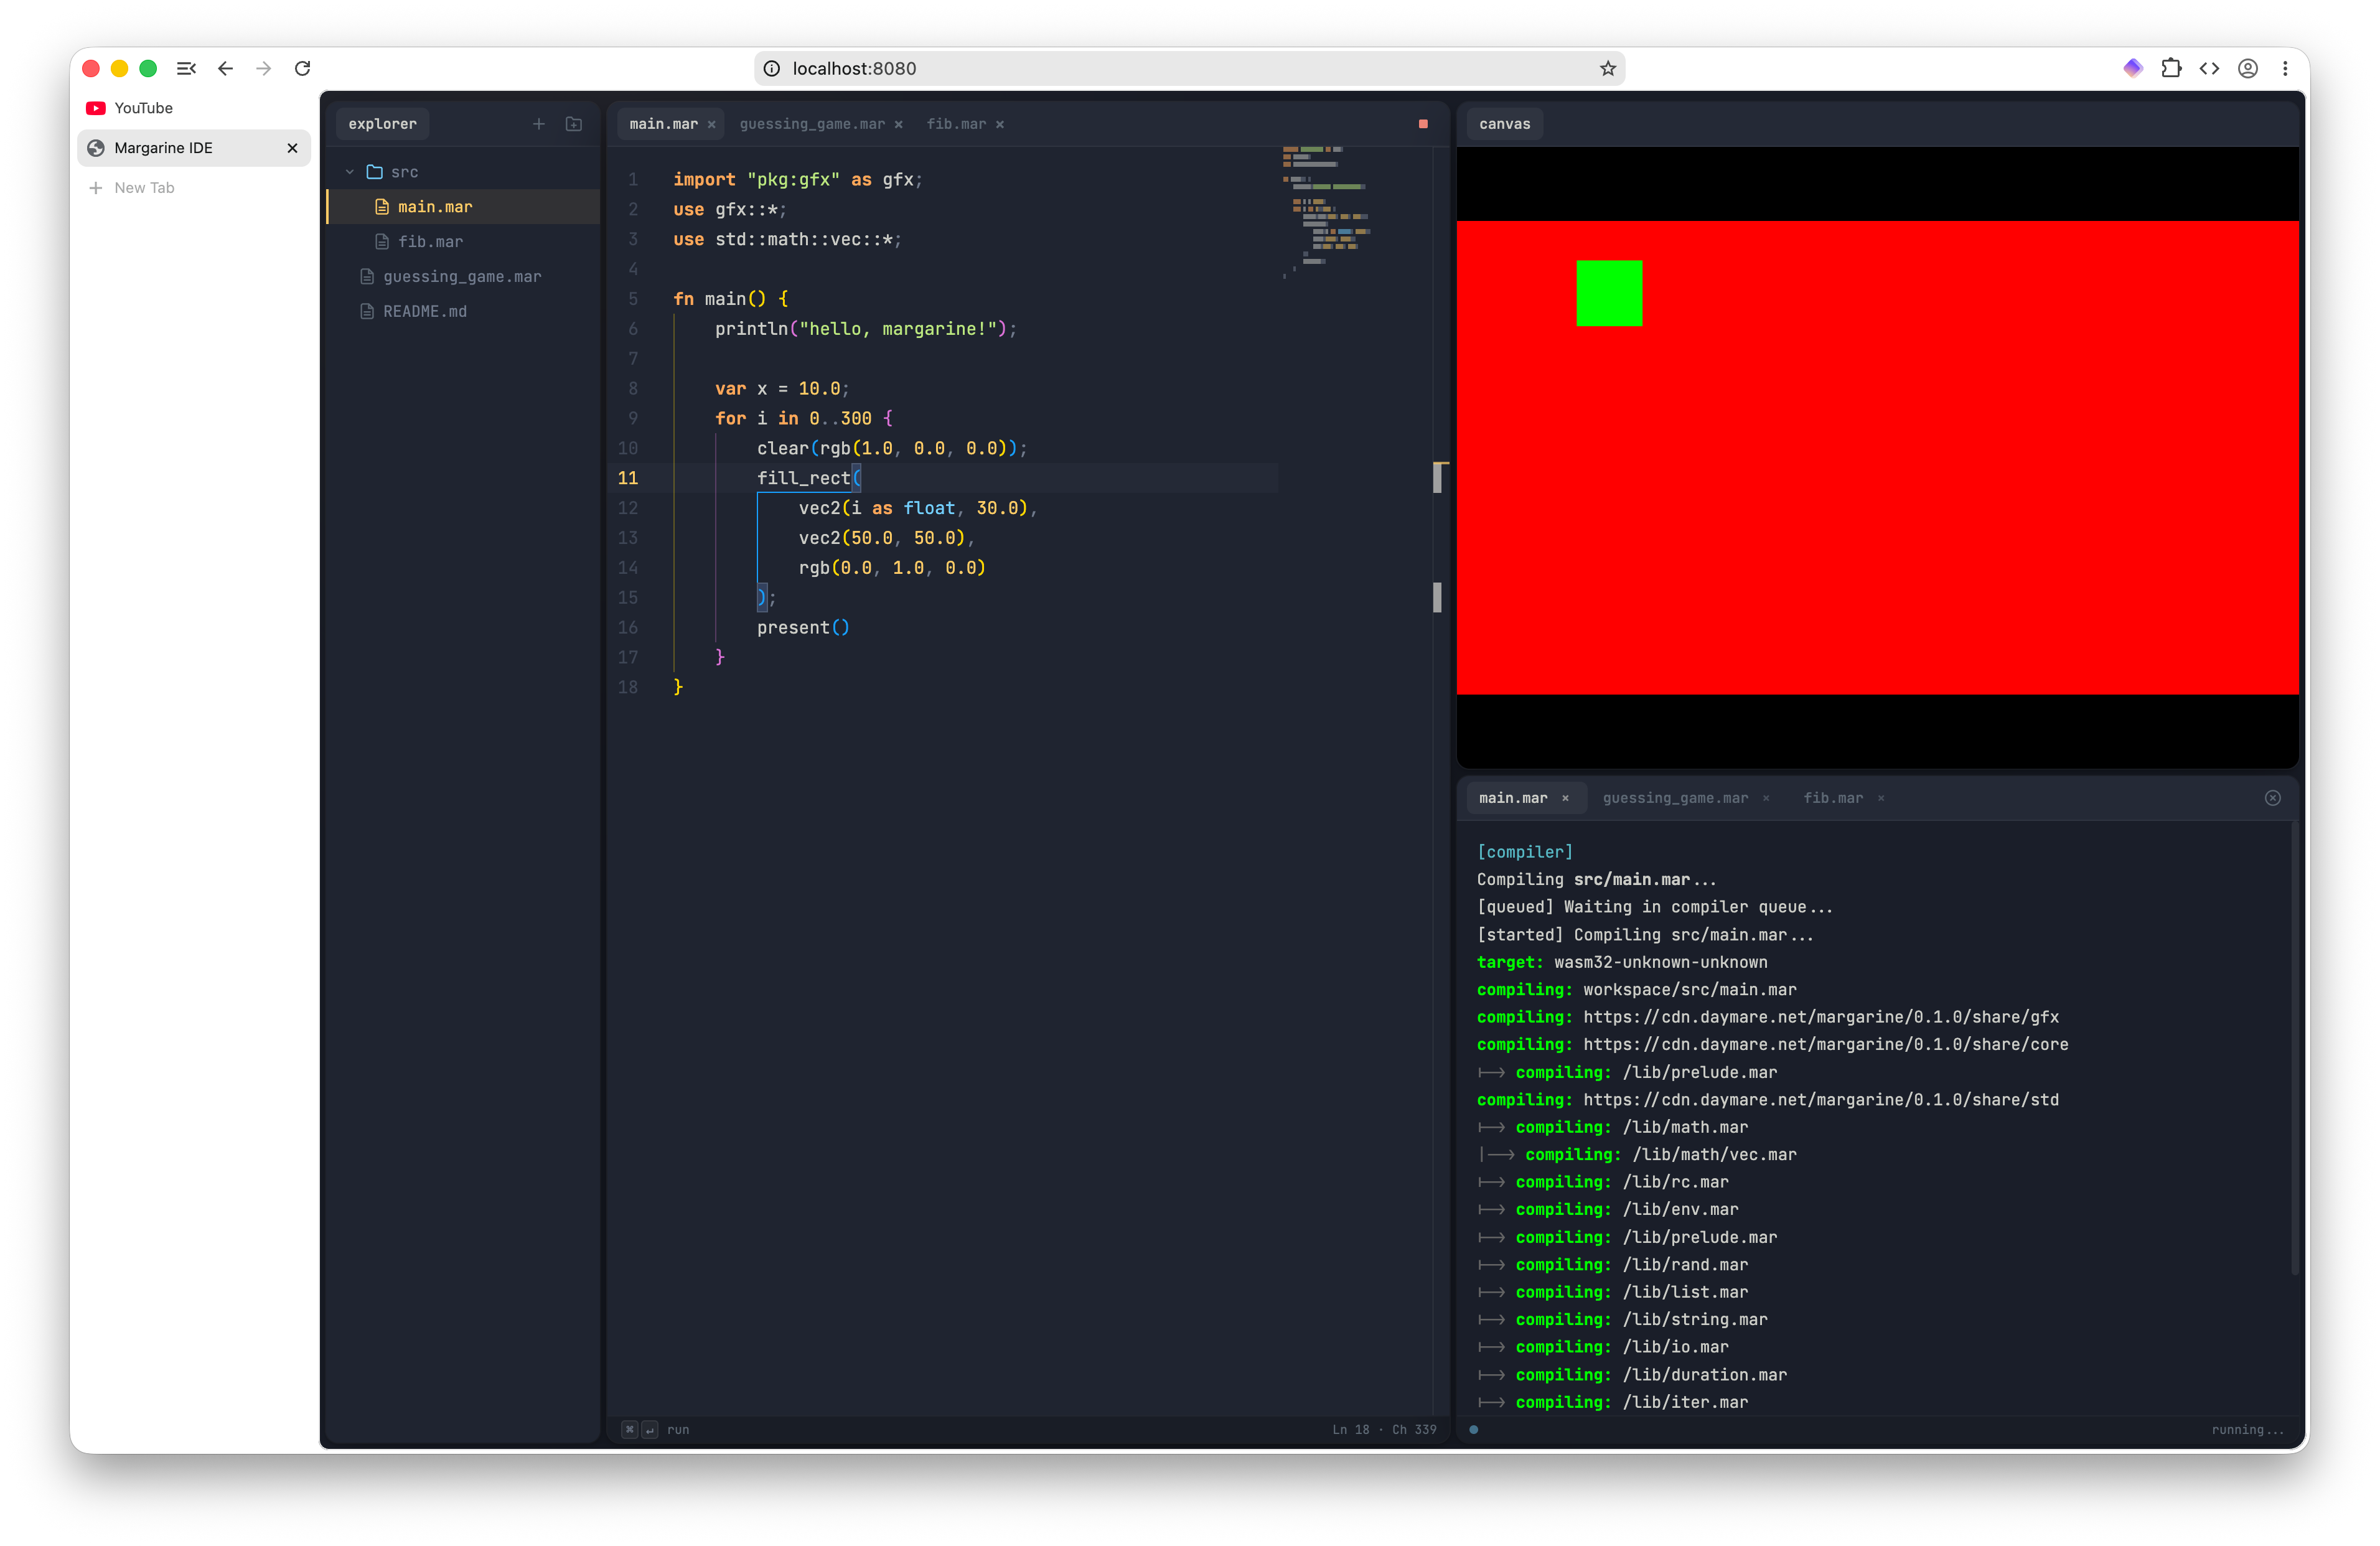Click the blue running indicator dot
Viewport: 2380px width, 1546px height.
pyautogui.click(x=1474, y=1430)
